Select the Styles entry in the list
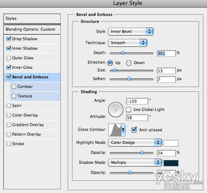The height and width of the screenshot is (193, 207). [x=32, y=19]
